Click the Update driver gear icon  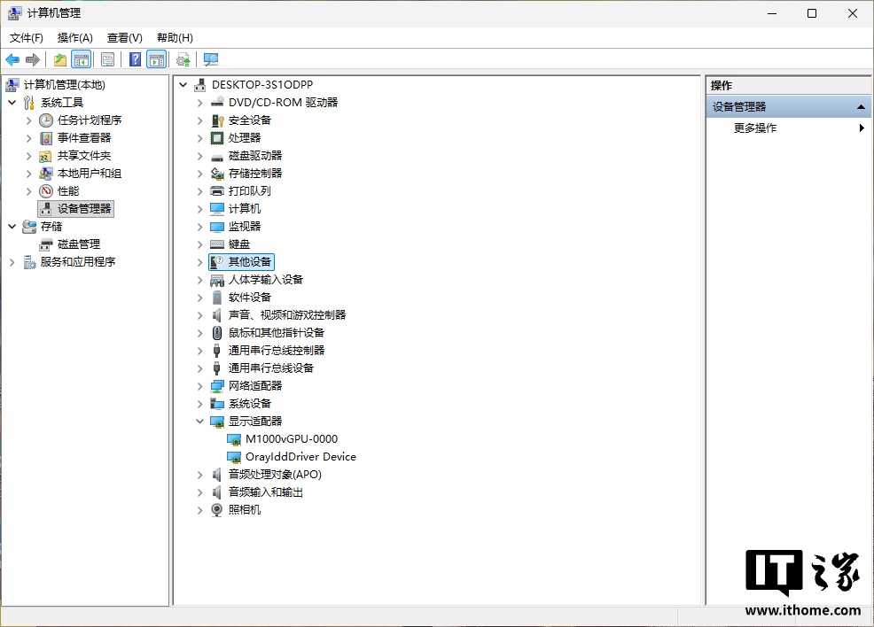click(x=183, y=59)
